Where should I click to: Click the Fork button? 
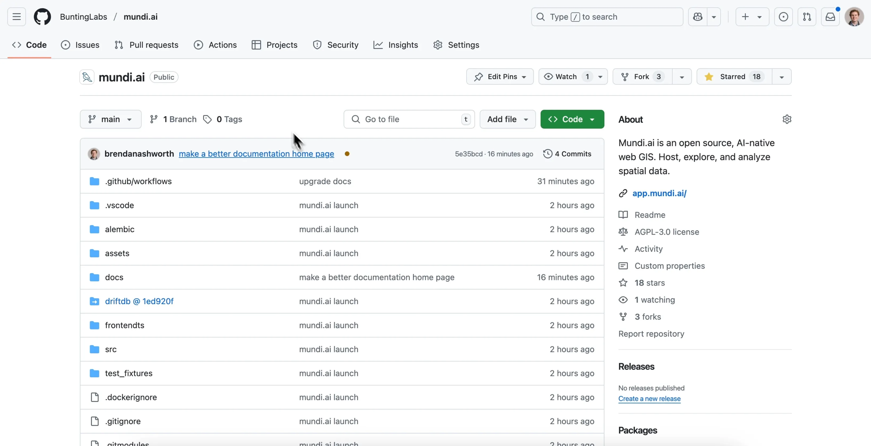pos(642,77)
